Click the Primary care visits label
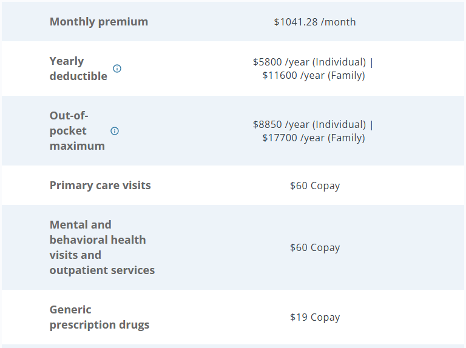The height and width of the screenshot is (348, 466). [x=100, y=186]
